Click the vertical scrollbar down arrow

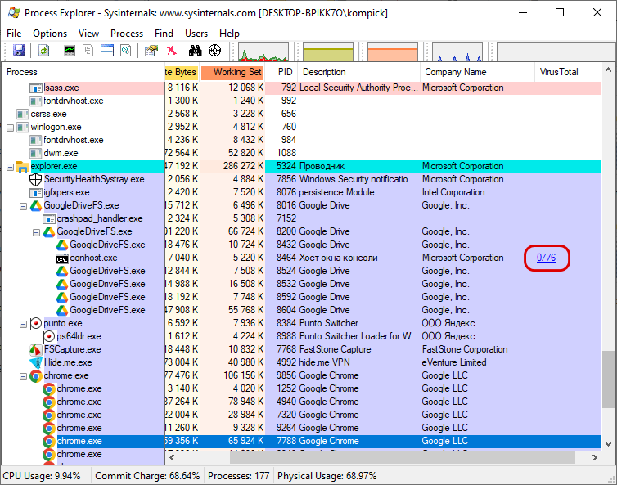[608, 444]
